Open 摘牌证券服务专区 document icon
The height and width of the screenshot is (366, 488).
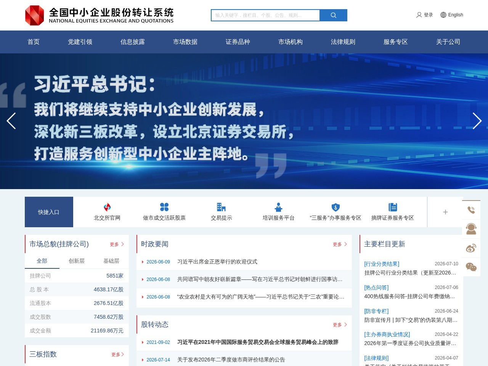click(393, 207)
